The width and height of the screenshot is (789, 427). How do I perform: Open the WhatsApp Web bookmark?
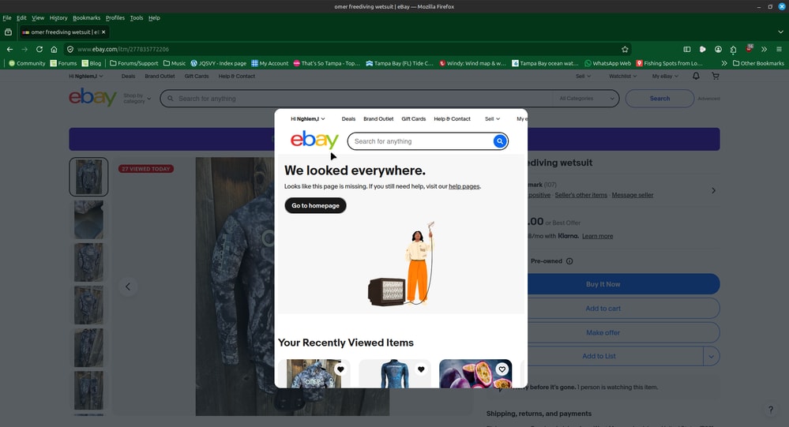[607, 63]
